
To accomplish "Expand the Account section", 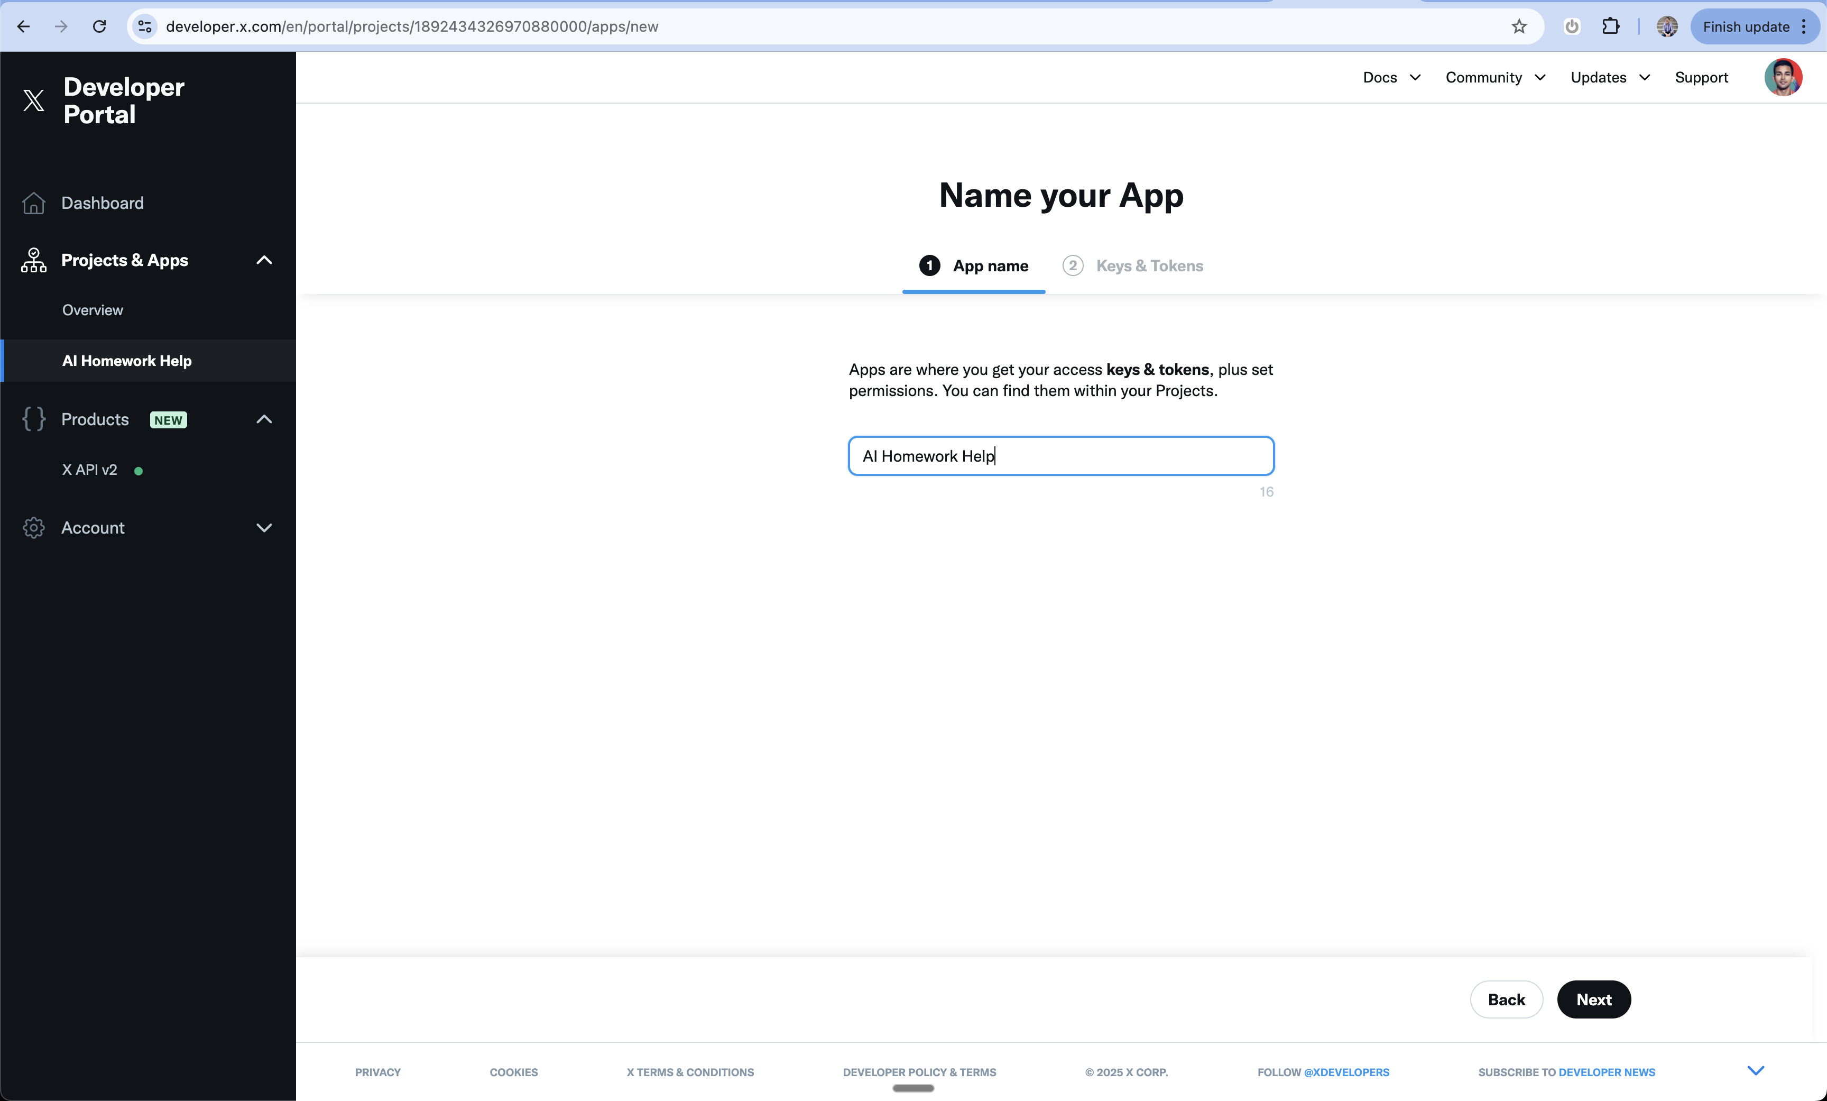I will (264, 528).
